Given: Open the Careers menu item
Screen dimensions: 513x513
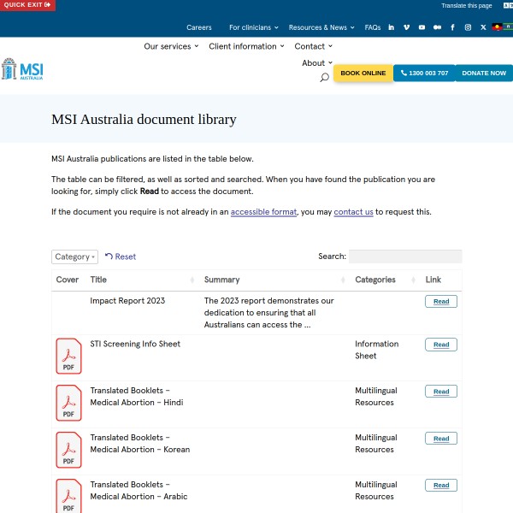Looking at the screenshot, I should point(199,27).
